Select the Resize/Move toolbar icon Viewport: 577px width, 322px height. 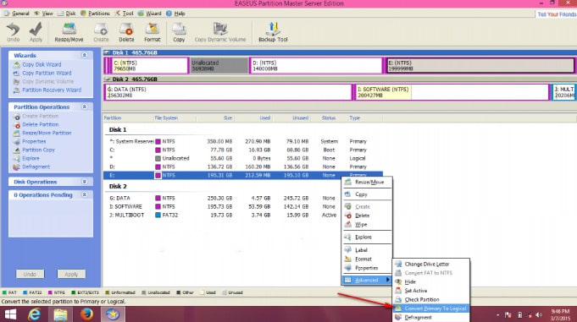[69, 32]
